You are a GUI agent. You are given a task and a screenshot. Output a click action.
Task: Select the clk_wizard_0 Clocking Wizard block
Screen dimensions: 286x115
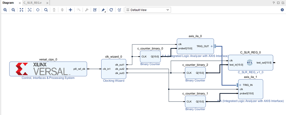(114, 69)
